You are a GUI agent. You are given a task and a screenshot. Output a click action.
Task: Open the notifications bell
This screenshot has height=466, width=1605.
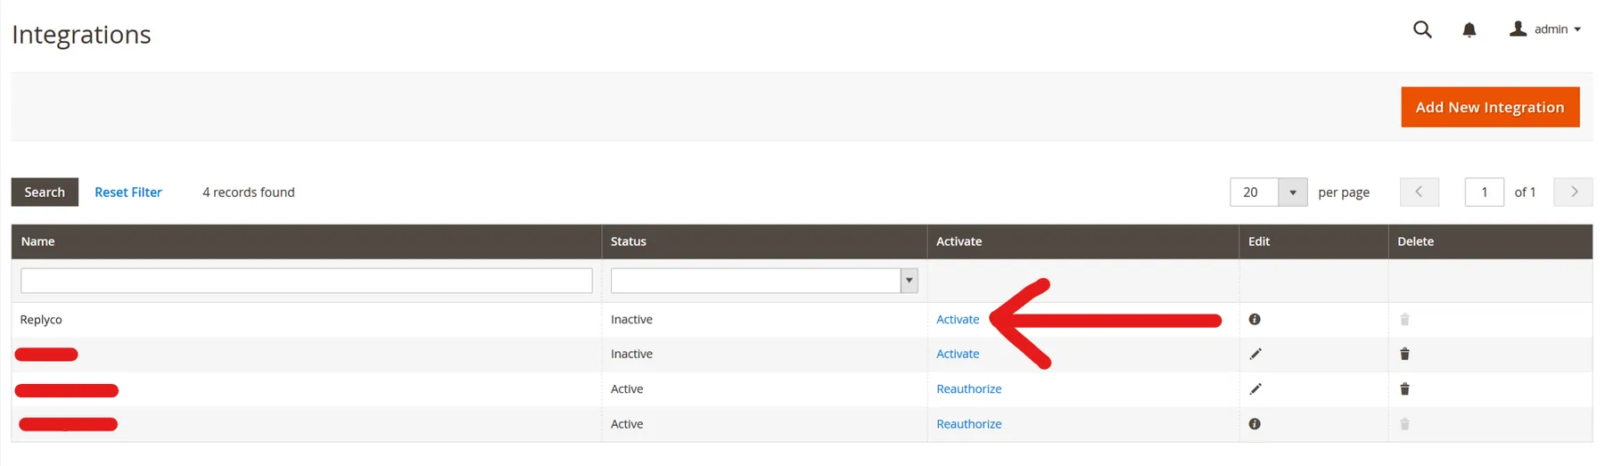[1469, 29]
